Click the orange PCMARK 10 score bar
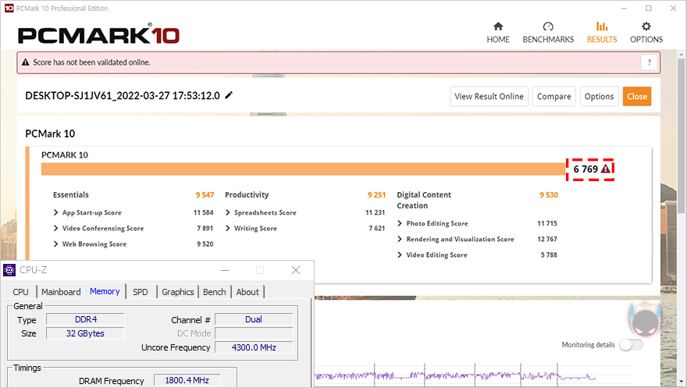The height and width of the screenshot is (388, 687). point(303,169)
